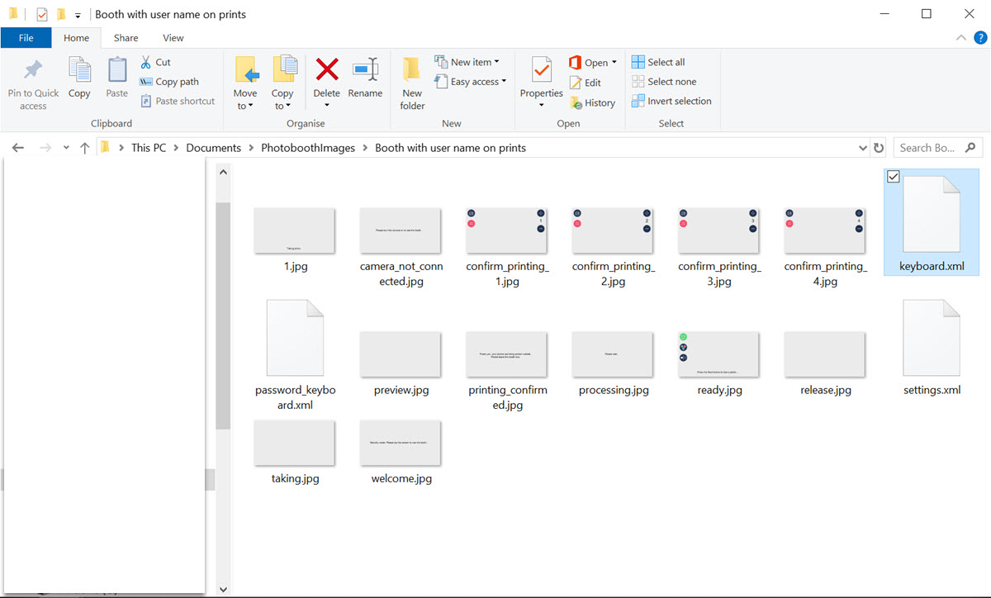Select the settings.xml file icon

point(932,338)
